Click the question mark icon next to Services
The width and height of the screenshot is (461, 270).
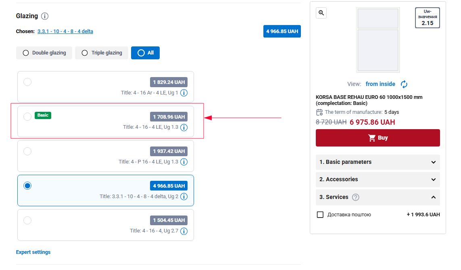coord(355,197)
